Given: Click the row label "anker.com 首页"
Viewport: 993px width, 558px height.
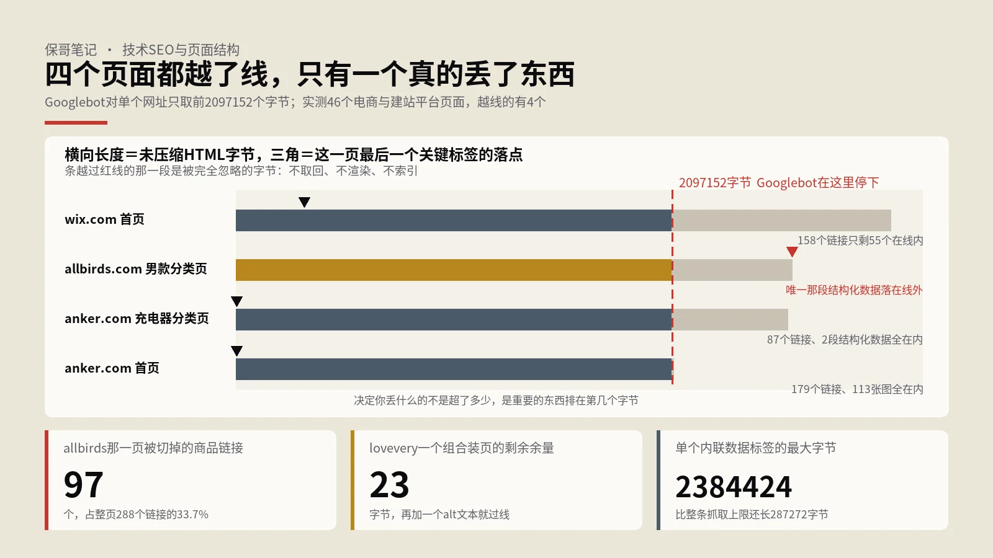Looking at the screenshot, I should coord(112,368).
